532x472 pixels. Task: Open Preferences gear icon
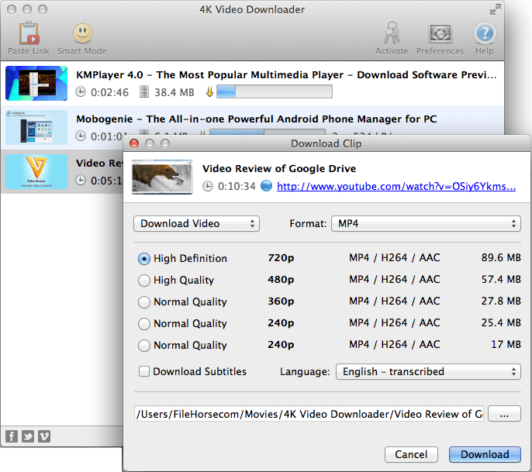tap(440, 33)
